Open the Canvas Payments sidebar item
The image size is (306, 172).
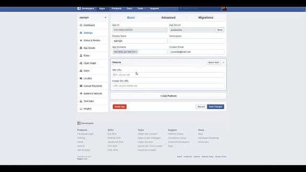[x=93, y=86]
